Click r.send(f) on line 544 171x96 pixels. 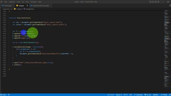tap(17, 65)
